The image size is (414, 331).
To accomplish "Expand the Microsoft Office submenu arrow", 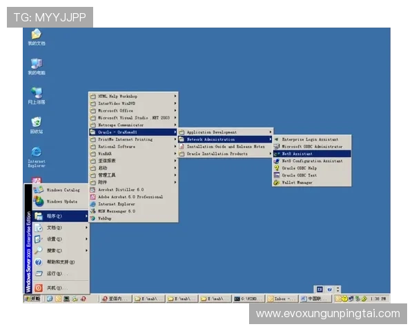I will 175,110.
